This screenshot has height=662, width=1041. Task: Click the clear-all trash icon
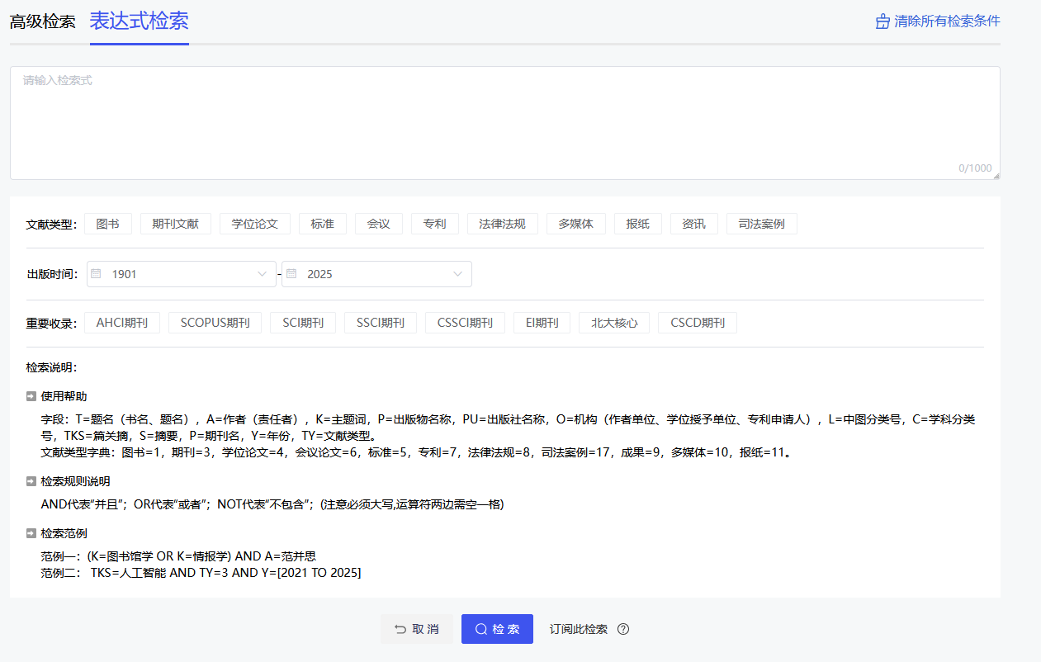click(882, 21)
